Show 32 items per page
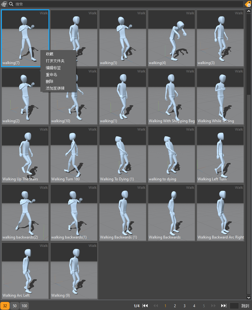252x310 pixels. (x=5, y=306)
